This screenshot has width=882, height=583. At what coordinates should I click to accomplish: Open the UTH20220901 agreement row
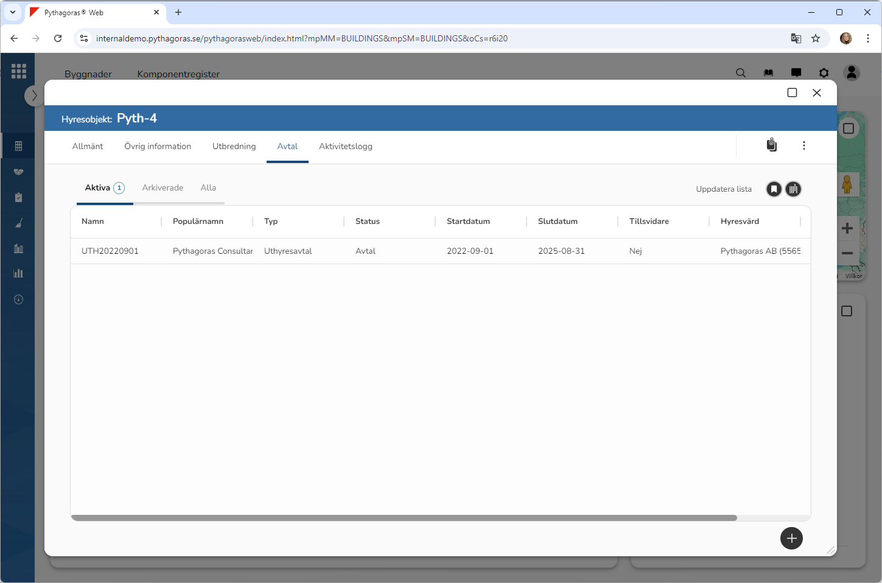110,251
